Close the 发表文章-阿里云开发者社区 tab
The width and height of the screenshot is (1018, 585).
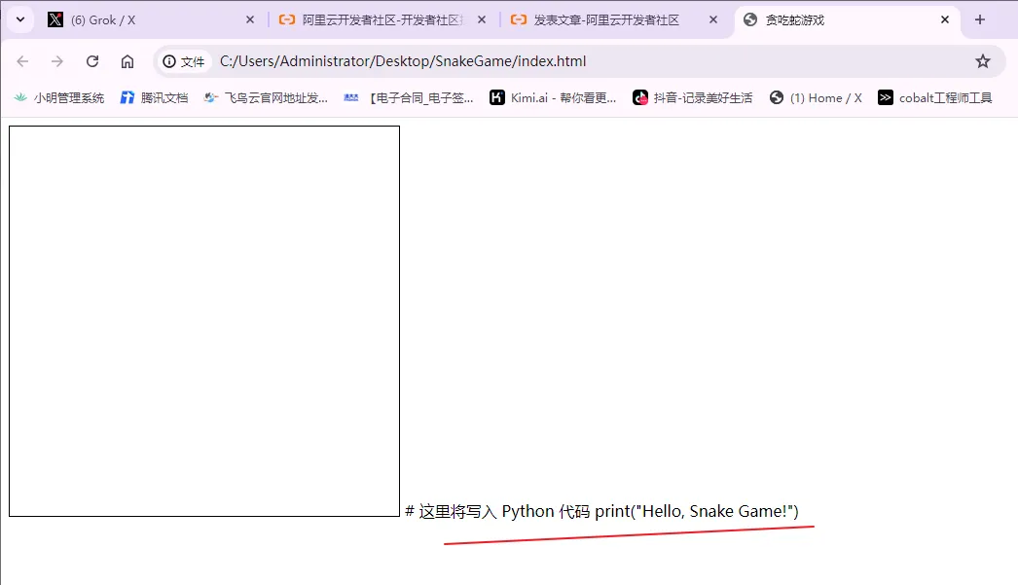pyautogui.click(x=712, y=20)
